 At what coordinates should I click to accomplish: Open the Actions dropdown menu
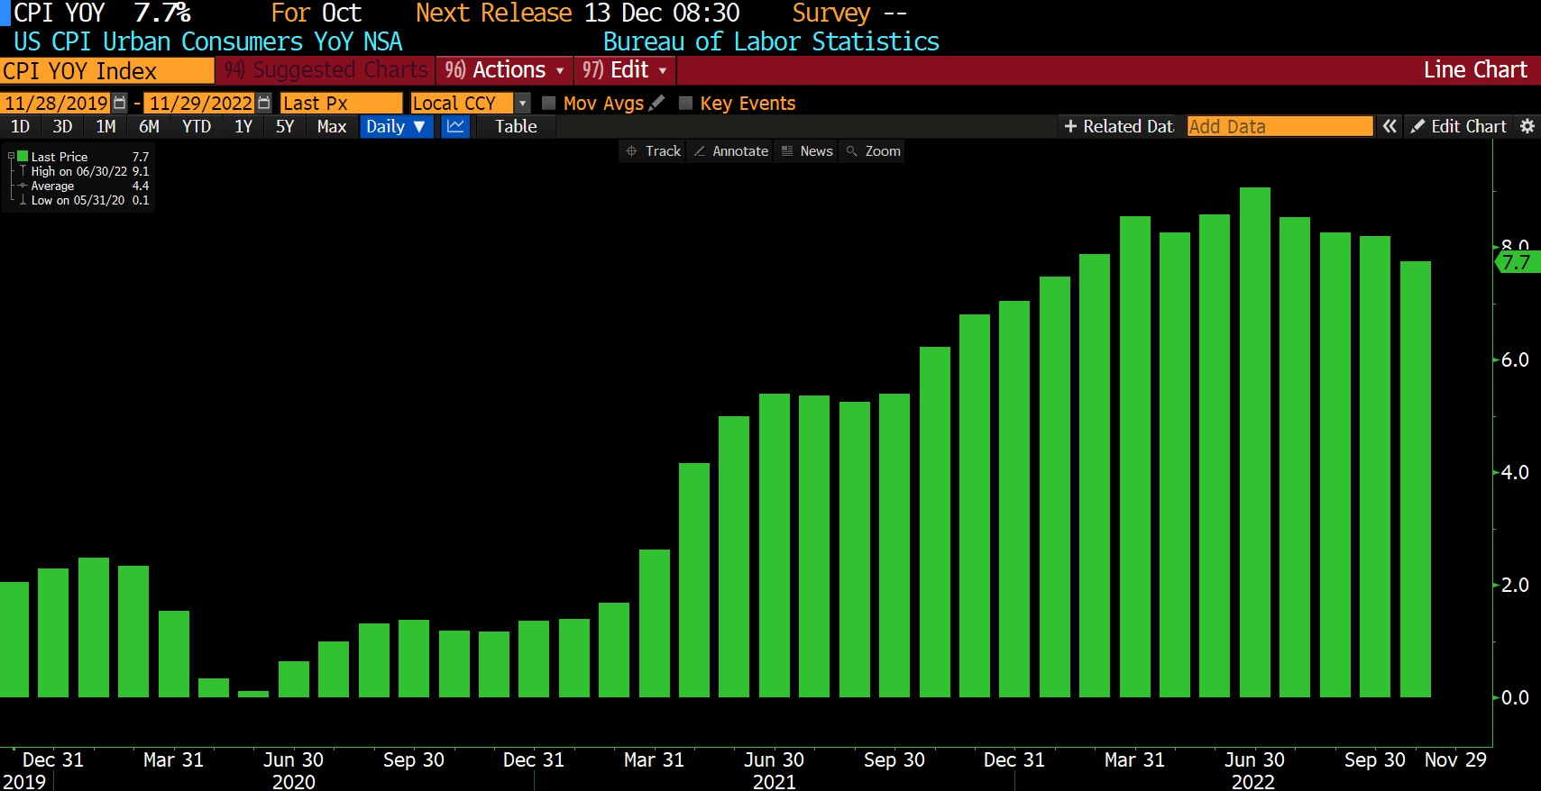[x=504, y=70]
